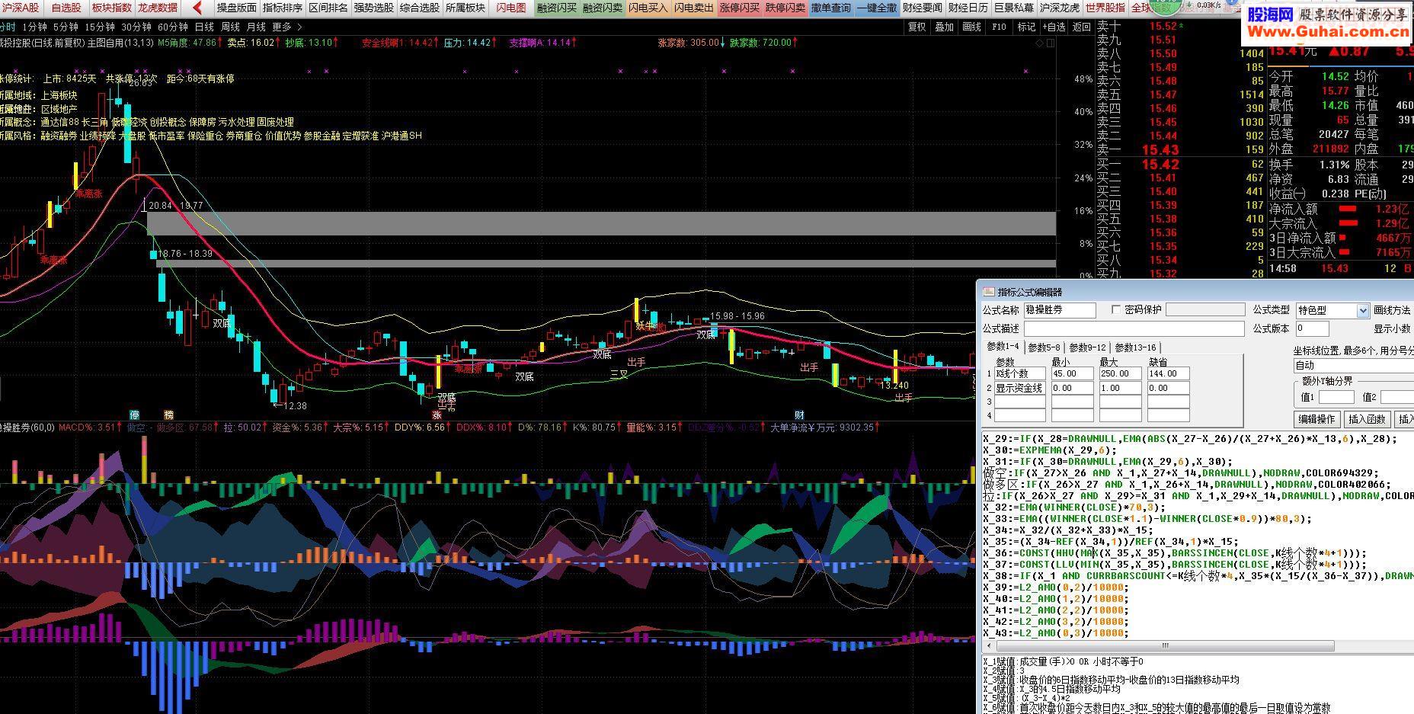Open 财经日历
The width and height of the screenshot is (1414, 714).
(x=968, y=8)
